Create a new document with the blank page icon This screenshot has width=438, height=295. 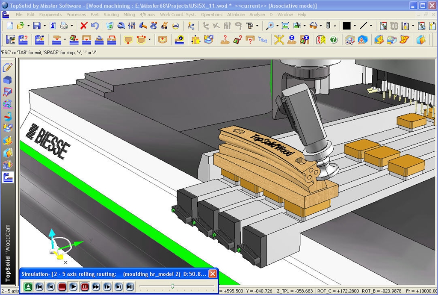click(x=10, y=26)
